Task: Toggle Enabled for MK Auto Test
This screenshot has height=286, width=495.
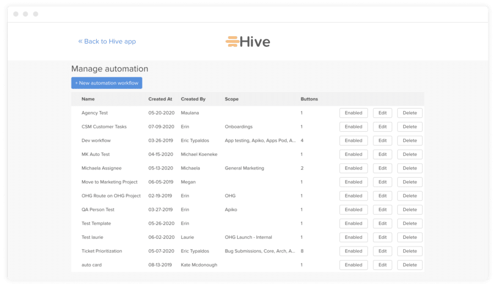Action: point(353,154)
